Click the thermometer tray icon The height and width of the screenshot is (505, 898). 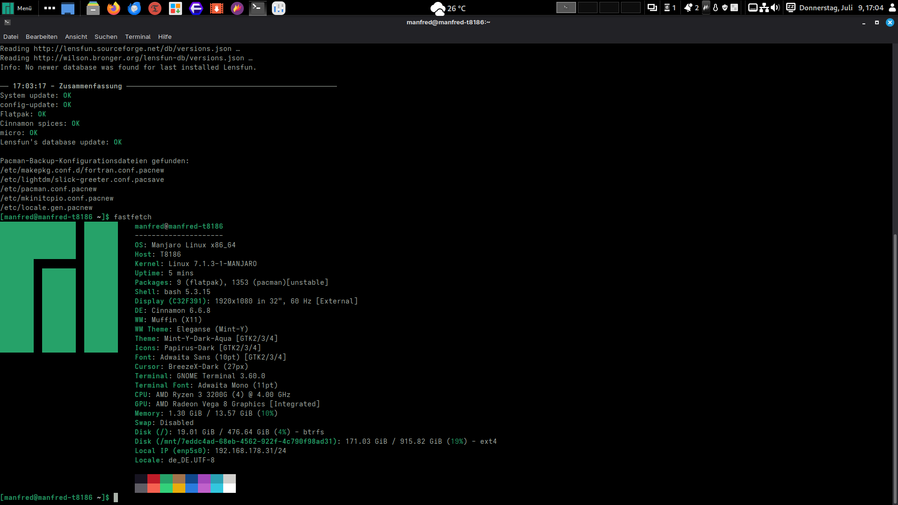tap(715, 7)
